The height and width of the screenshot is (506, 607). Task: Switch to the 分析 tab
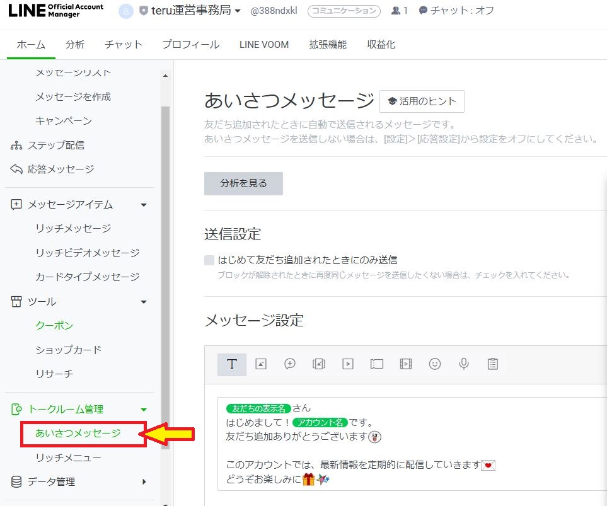click(75, 45)
